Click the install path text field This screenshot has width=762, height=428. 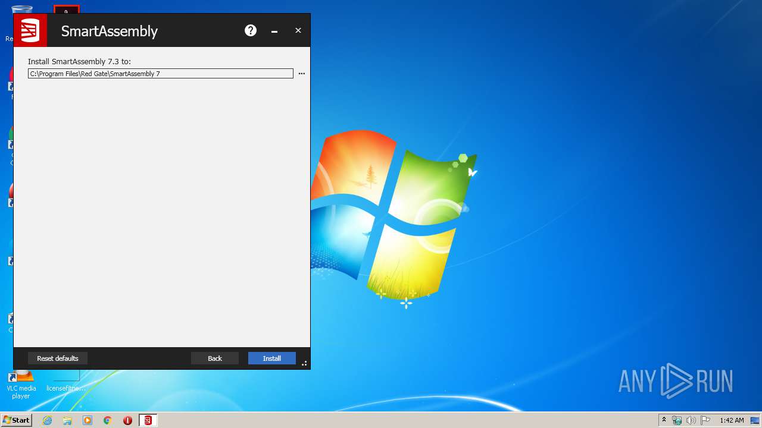click(x=161, y=74)
